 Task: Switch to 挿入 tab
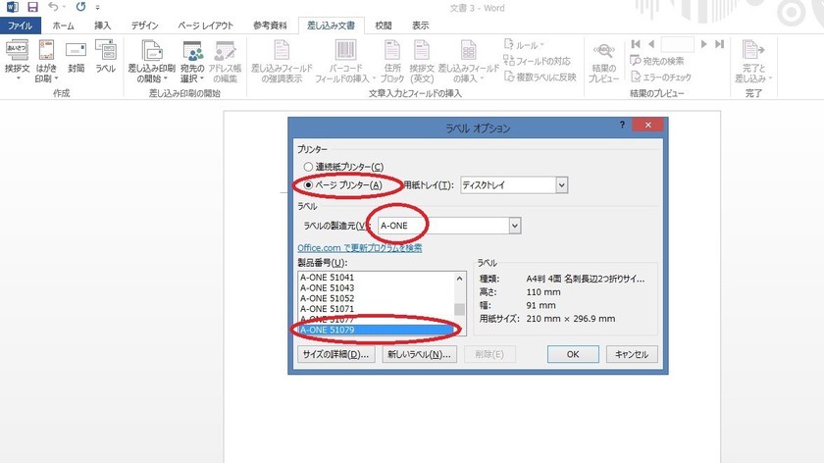[x=102, y=26]
